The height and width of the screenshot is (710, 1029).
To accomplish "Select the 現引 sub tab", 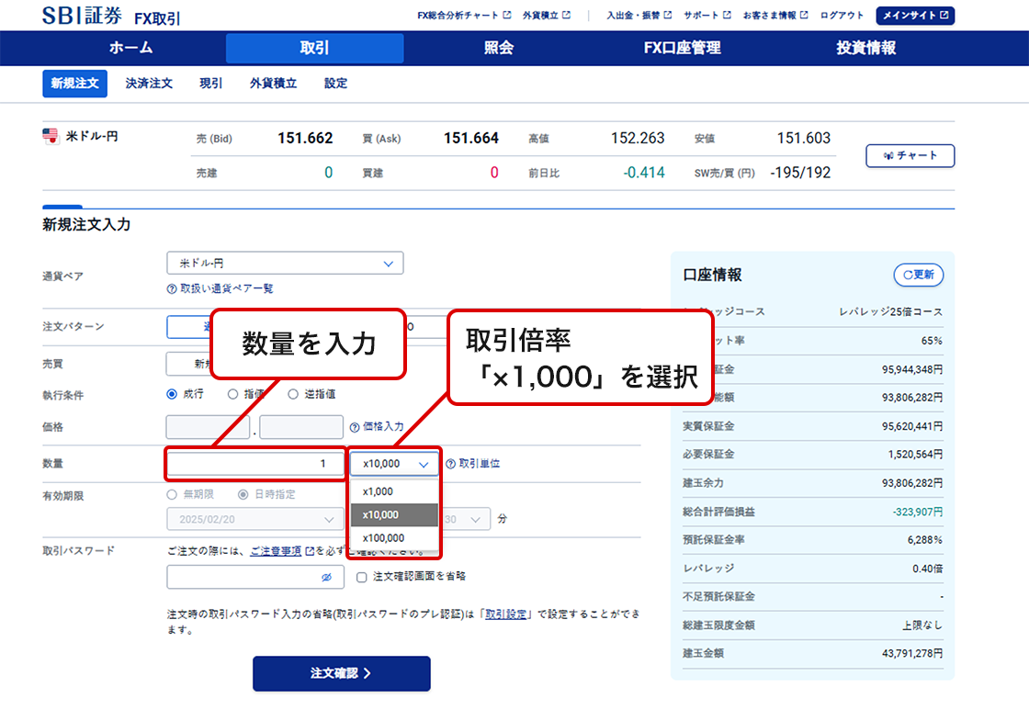I will pos(210,84).
